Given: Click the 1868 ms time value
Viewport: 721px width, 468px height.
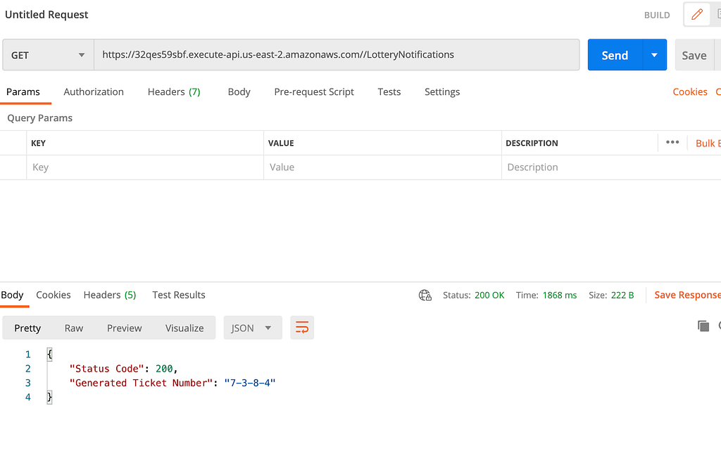Looking at the screenshot, I should pos(560,295).
